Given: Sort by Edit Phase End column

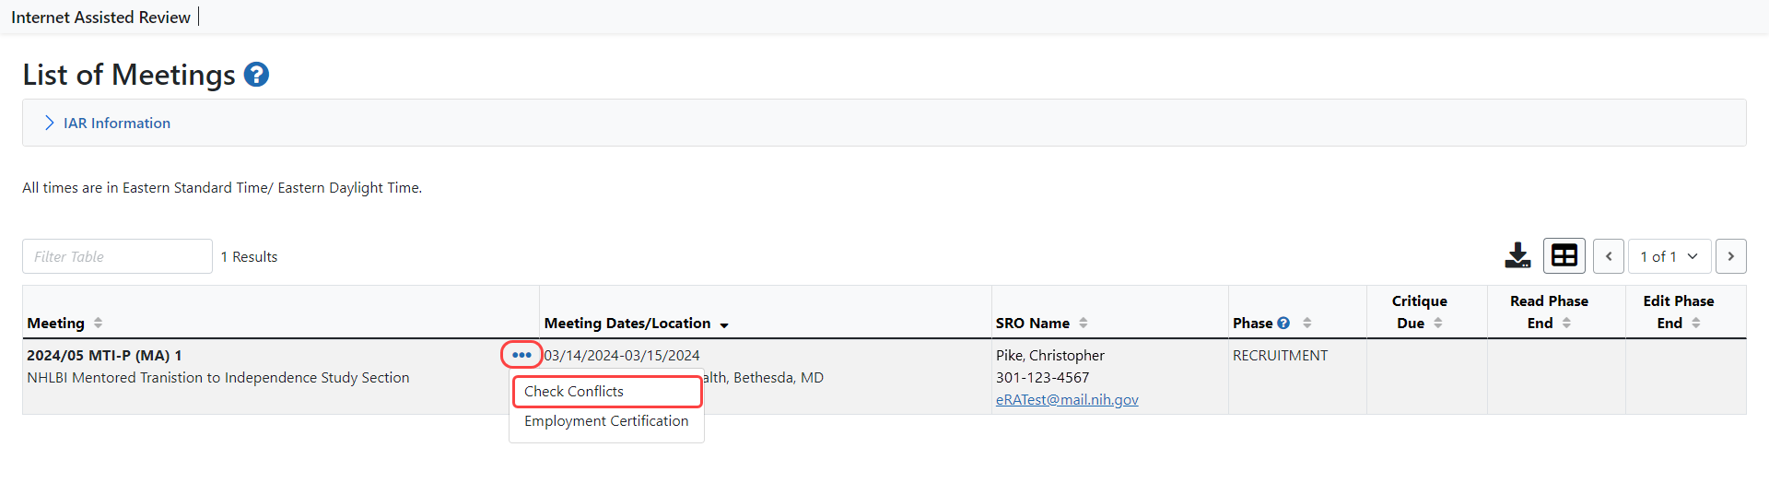Looking at the screenshot, I should tap(1695, 323).
